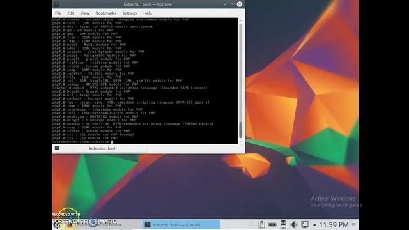Click the "php7.0-xsl - XSL module (dummy)" line
409x230 pixels.
(x=93, y=135)
